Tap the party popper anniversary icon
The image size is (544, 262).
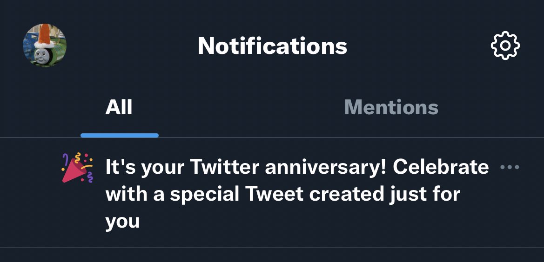tap(77, 168)
